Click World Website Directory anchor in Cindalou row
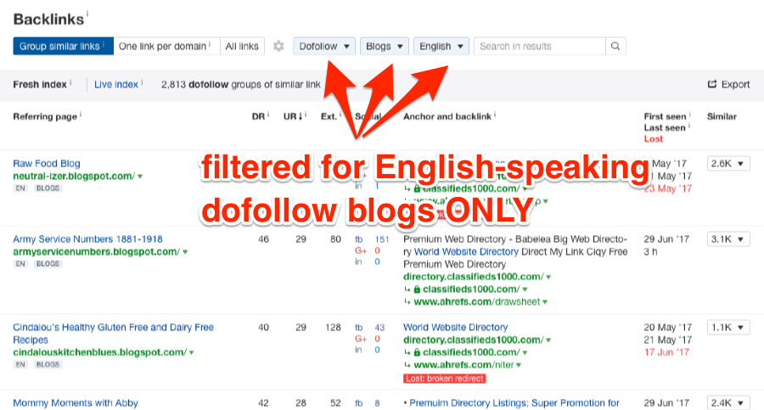The image size is (764, 410). [456, 327]
